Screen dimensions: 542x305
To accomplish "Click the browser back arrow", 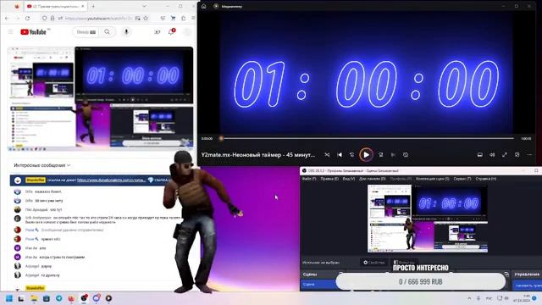I will [8, 18].
